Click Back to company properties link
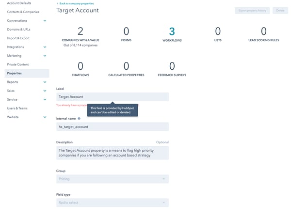The image size is (291, 218). 77,3
